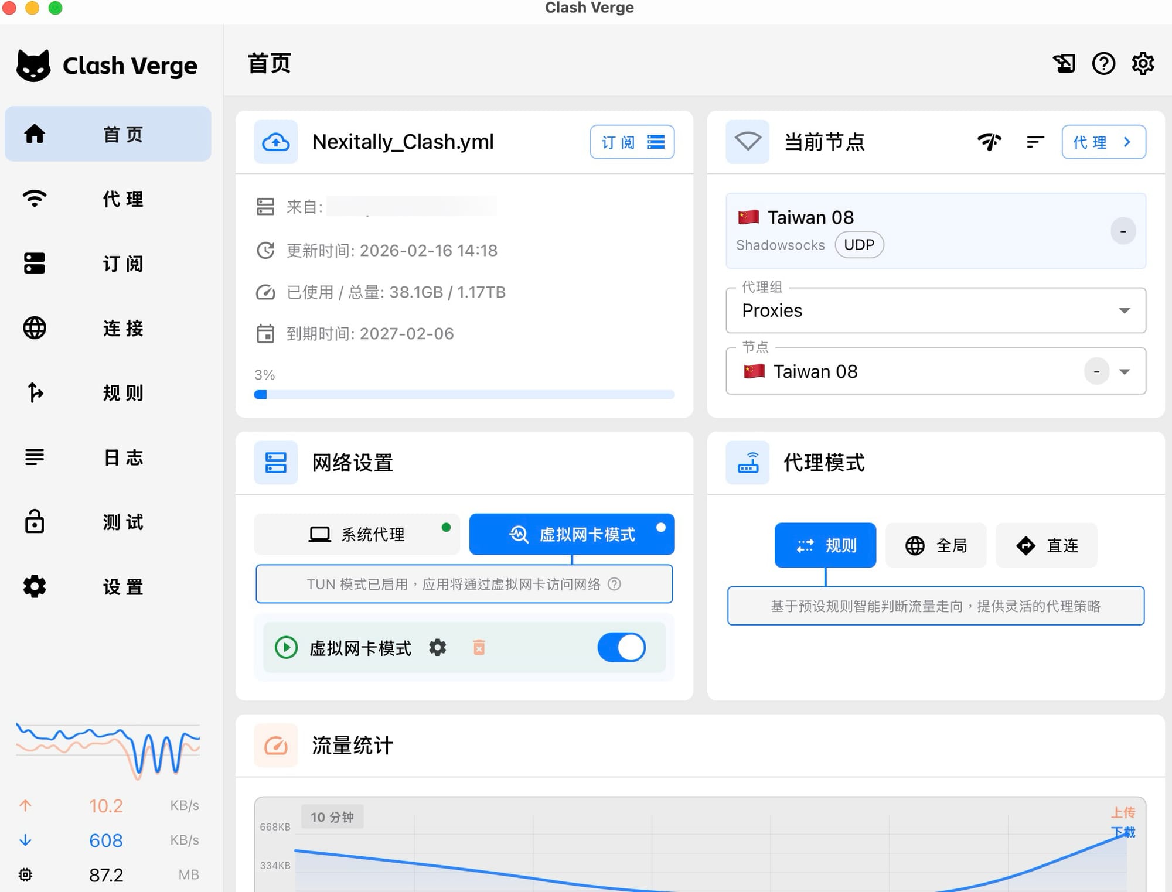The width and height of the screenshot is (1172, 892).
Task: Expand the Proxies group dropdown
Action: [x=935, y=310]
